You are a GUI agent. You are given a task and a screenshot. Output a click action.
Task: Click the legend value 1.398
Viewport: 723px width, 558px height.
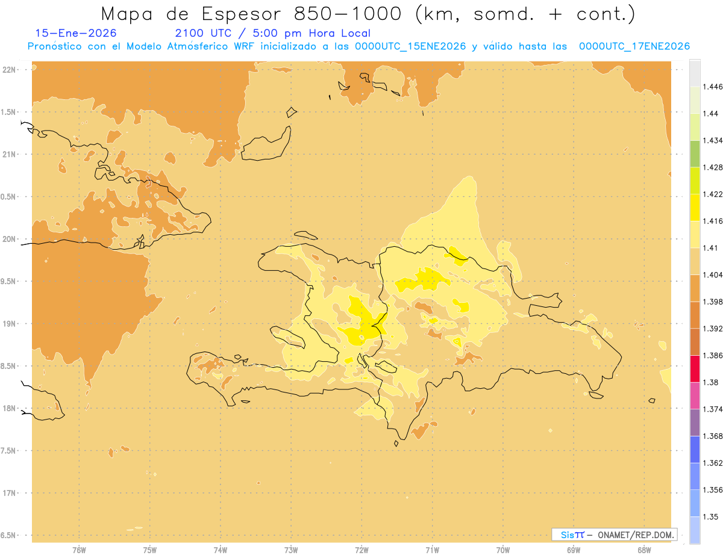click(x=713, y=302)
